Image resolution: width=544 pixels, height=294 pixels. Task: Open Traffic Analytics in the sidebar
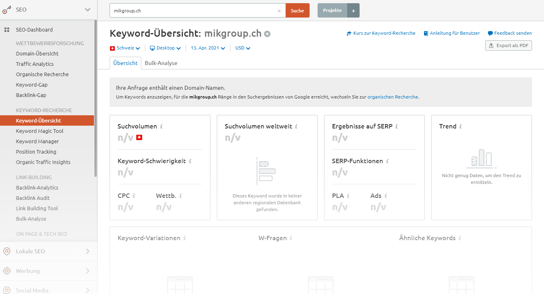pos(35,64)
